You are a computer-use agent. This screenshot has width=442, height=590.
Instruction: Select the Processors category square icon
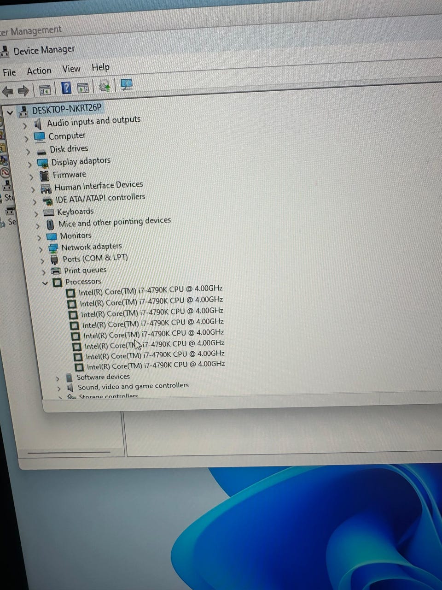pos(57,282)
